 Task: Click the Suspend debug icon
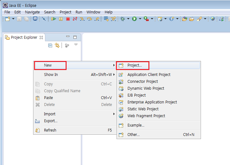pos(61,19)
